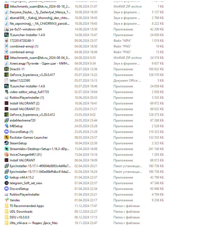Image resolution: width=201 pixels, height=226 pixels.
Task: Select RobloxPlayerInstaller file name dated 01.04.2024
Action: coord(25,194)
